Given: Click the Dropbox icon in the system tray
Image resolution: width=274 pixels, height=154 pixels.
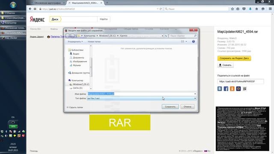Looking at the screenshot, I should [x=2, y=131].
